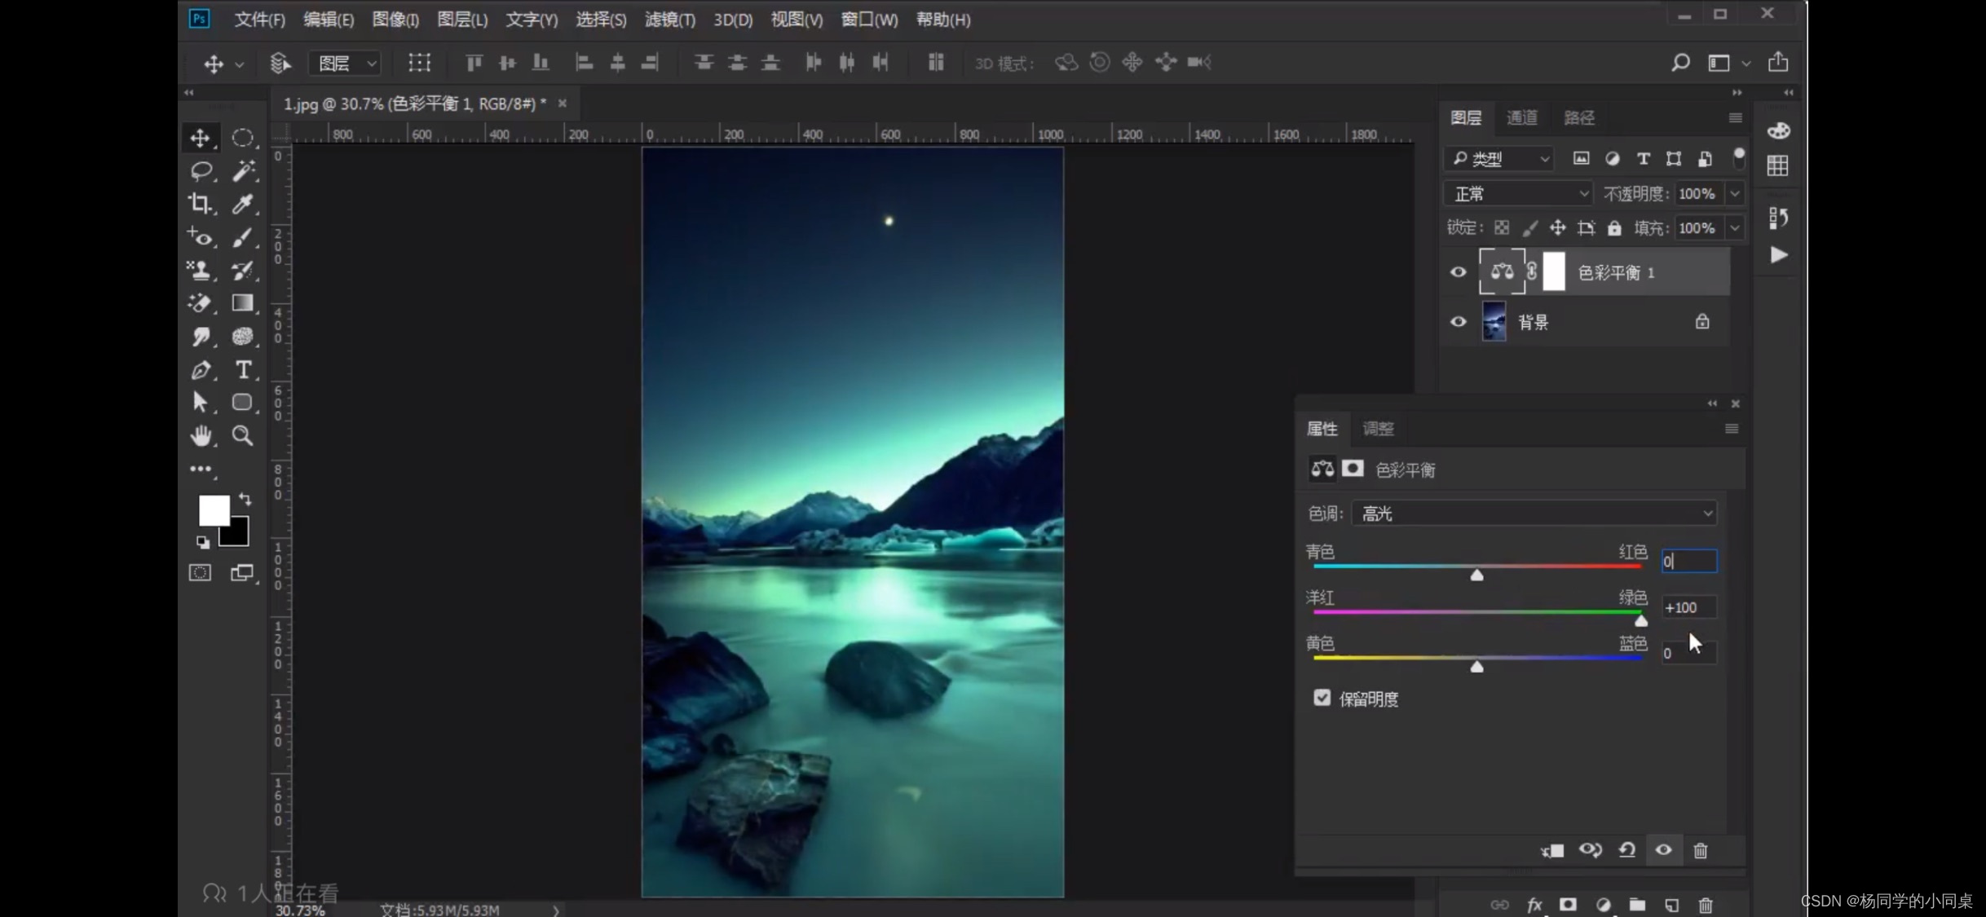Viewport: 1986px width, 917px height.
Task: Select the Hand tool
Action: point(201,436)
